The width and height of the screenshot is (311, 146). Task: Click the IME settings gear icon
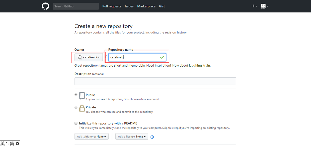[x=17, y=144]
